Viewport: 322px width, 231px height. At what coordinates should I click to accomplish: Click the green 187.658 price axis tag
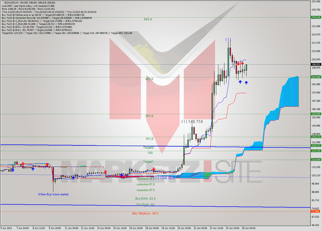click(316, 77)
